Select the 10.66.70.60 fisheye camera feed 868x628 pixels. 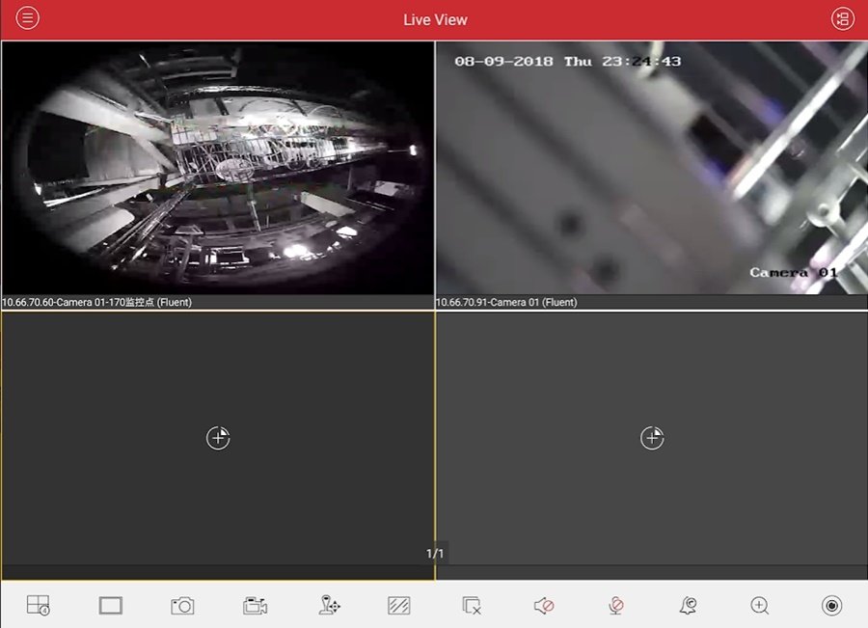[x=218, y=169]
